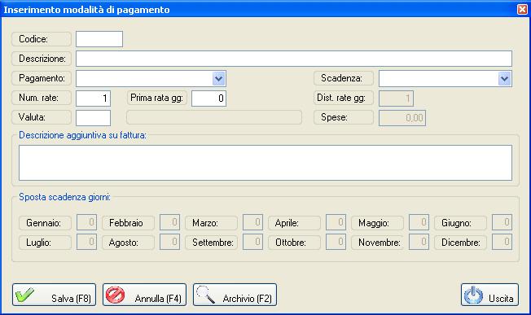Click the Prima rata gg: label

coord(157,98)
